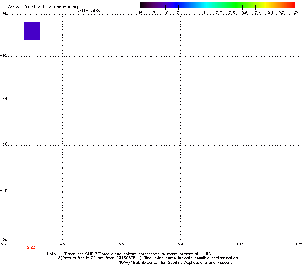Click the -1 value on the color scale
The image size is (302, 265).
pos(202,13)
